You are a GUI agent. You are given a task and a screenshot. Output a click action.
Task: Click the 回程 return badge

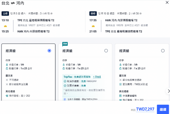point(93,14)
